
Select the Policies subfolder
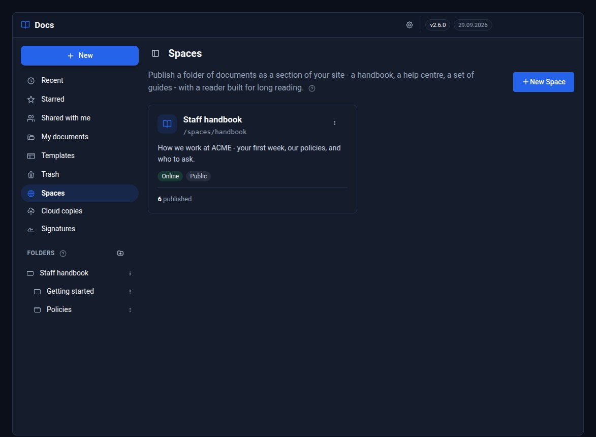[59, 309]
